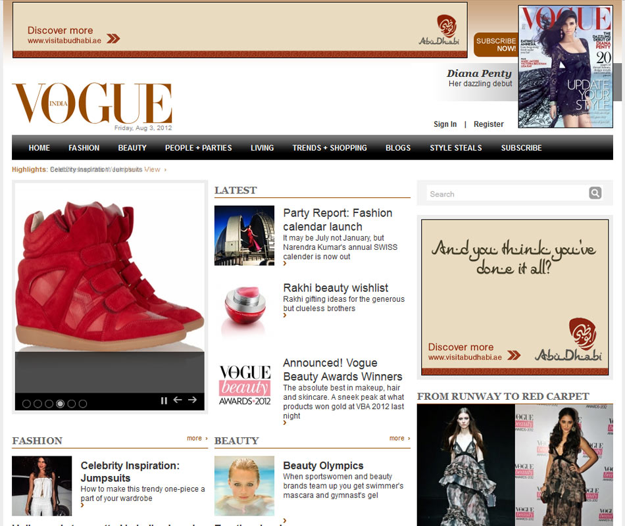Open Vogue Beauty Awards Winners article

pos(342,370)
